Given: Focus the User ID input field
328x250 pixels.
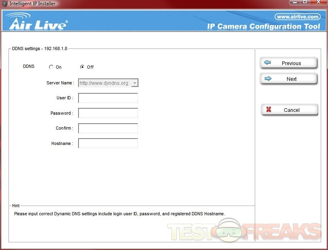Looking at the screenshot, I should point(108,98).
